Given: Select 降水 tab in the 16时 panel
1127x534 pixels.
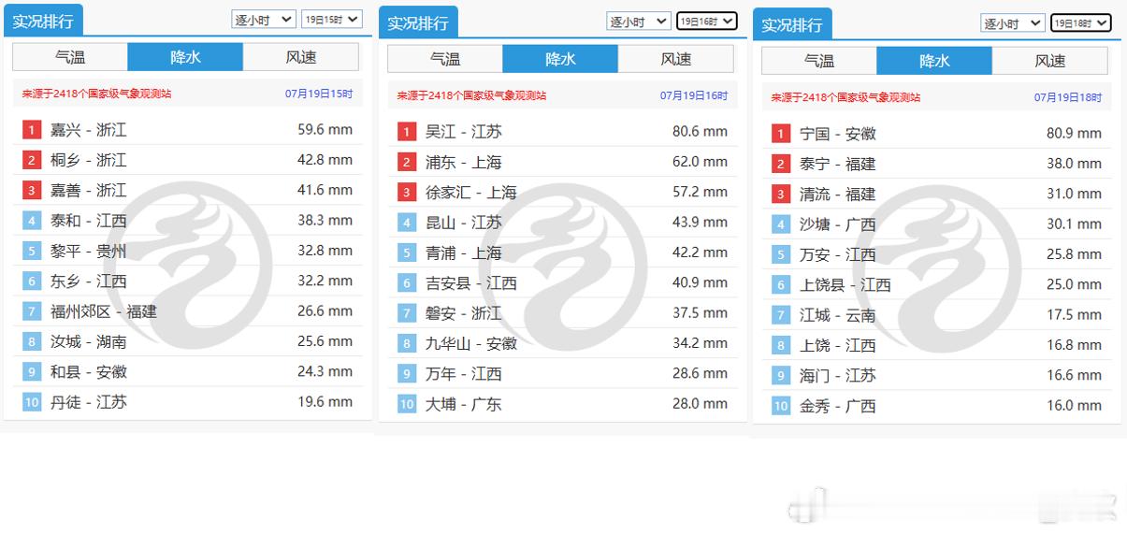Looking at the screenshot, I should tap(560, 59).
